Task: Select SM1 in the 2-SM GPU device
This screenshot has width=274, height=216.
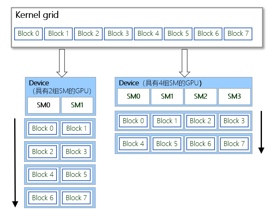Action: point(77,105)
